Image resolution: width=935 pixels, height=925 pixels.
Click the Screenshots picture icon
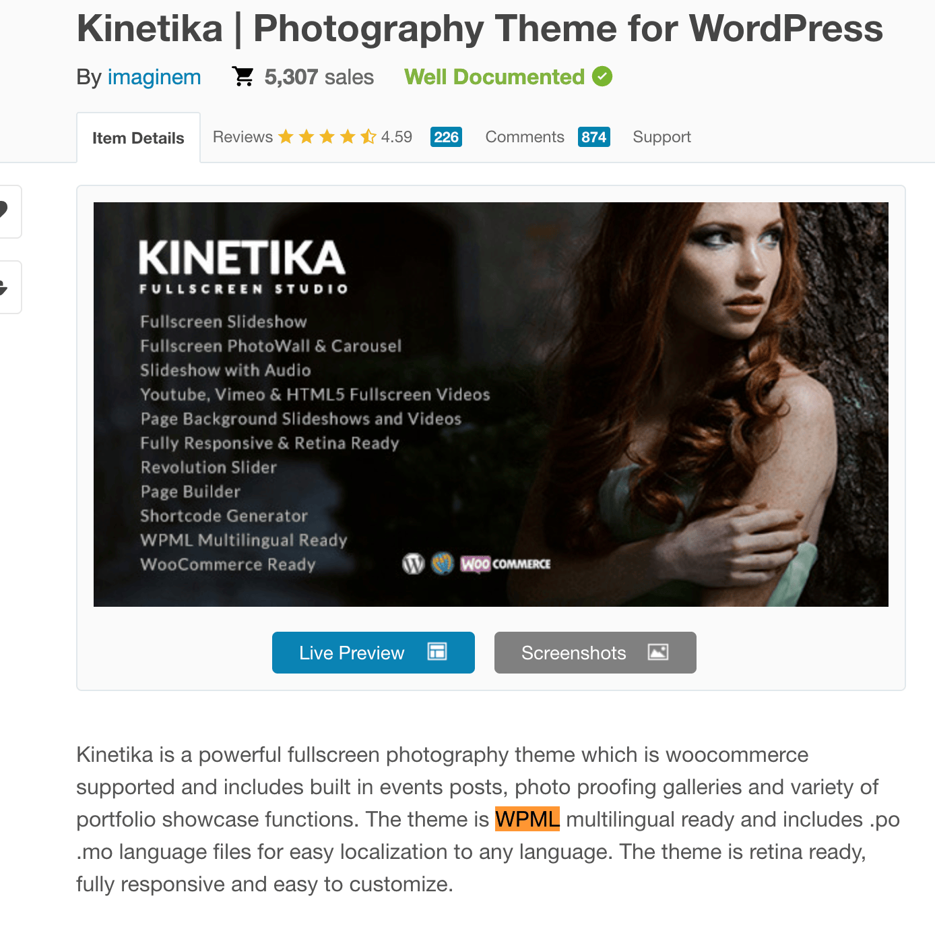pos(658,652)
